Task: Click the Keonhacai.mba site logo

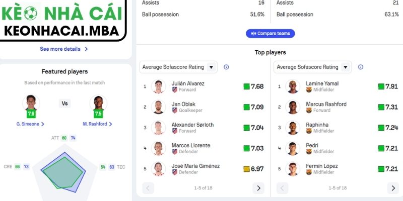Action: tap(63, 20)
